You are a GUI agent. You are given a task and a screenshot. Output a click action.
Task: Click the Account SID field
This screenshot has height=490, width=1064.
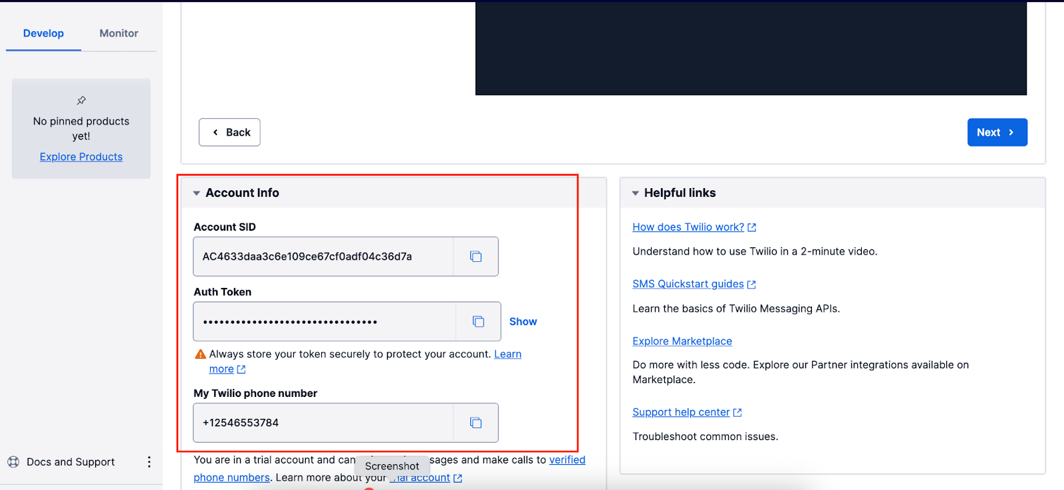point(323,257)
